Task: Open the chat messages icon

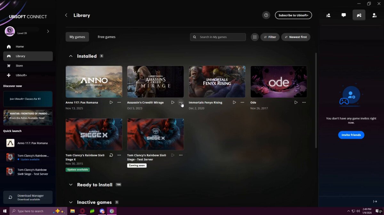Action: pos(344,15)
